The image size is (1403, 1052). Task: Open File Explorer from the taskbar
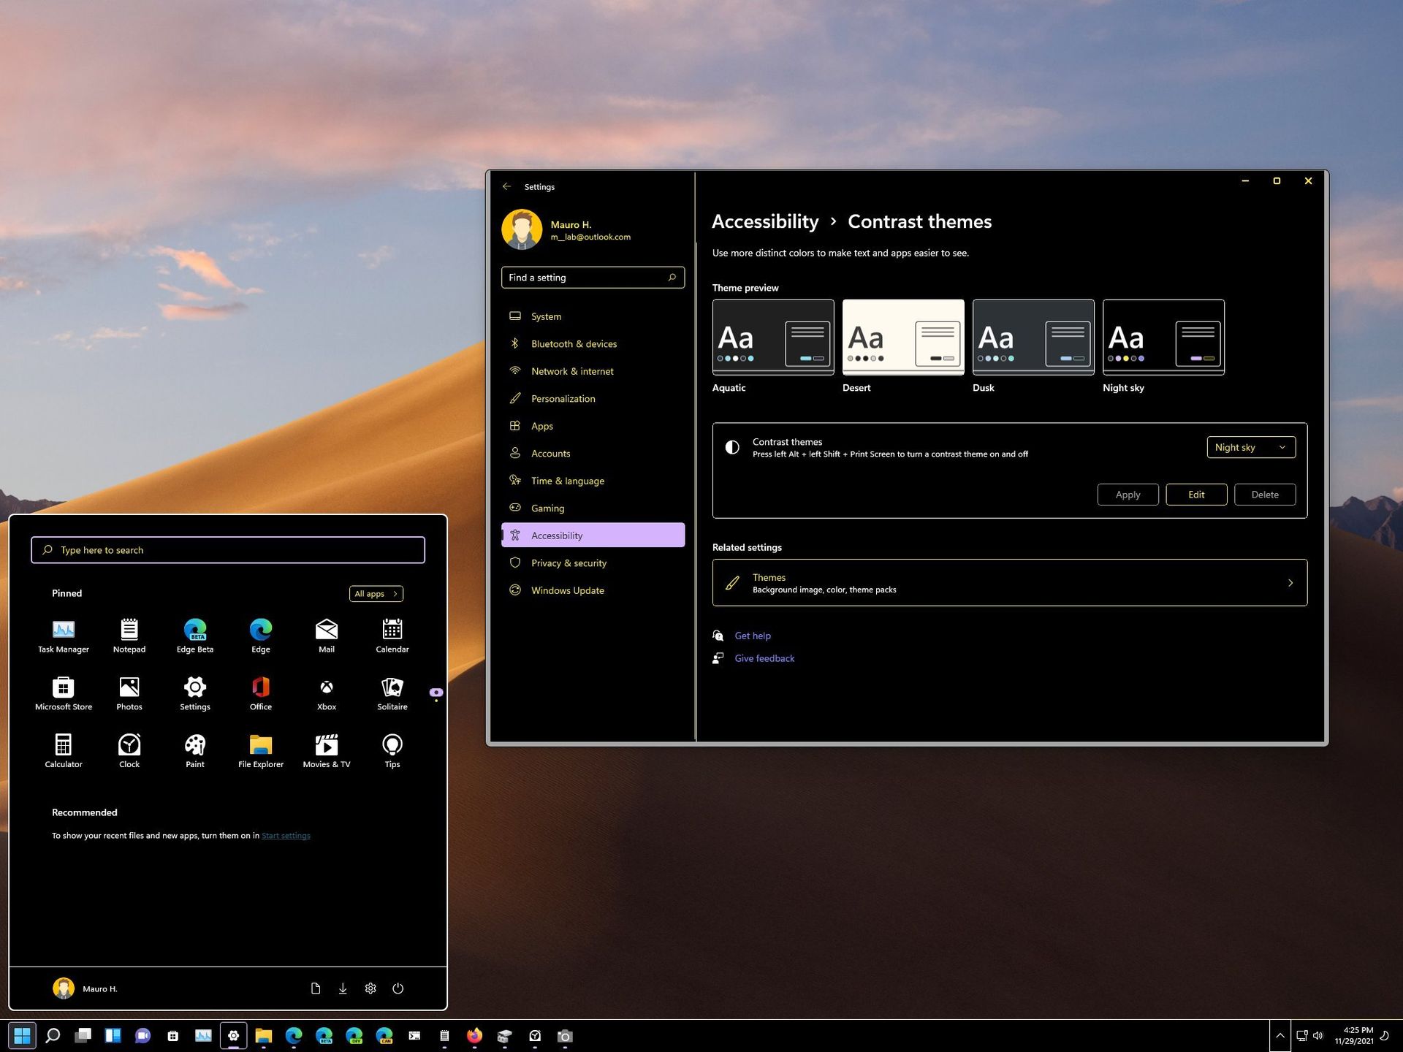[x=263, y=1035]
